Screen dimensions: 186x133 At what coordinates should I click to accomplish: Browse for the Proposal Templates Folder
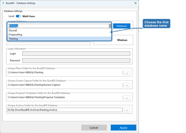click(127, 98)
